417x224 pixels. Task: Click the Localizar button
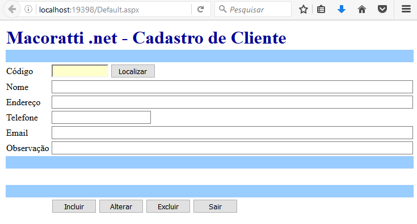(x=133, y=71)
